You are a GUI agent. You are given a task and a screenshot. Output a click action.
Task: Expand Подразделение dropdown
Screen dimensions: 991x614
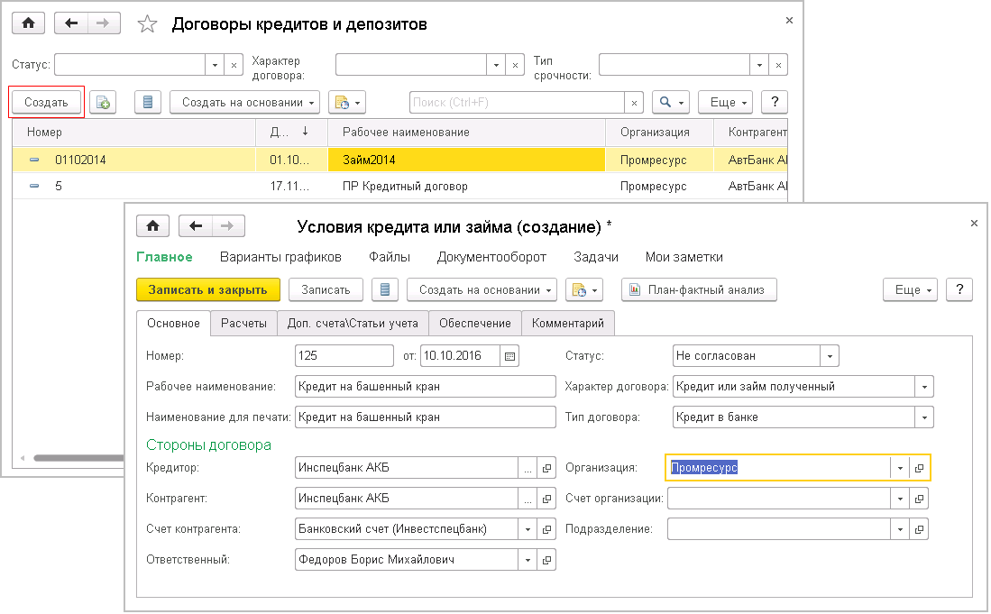pos(900,529)
